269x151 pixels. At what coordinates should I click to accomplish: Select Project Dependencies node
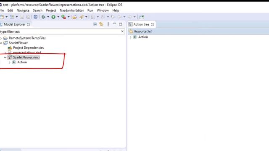click(x=28, y=47)
